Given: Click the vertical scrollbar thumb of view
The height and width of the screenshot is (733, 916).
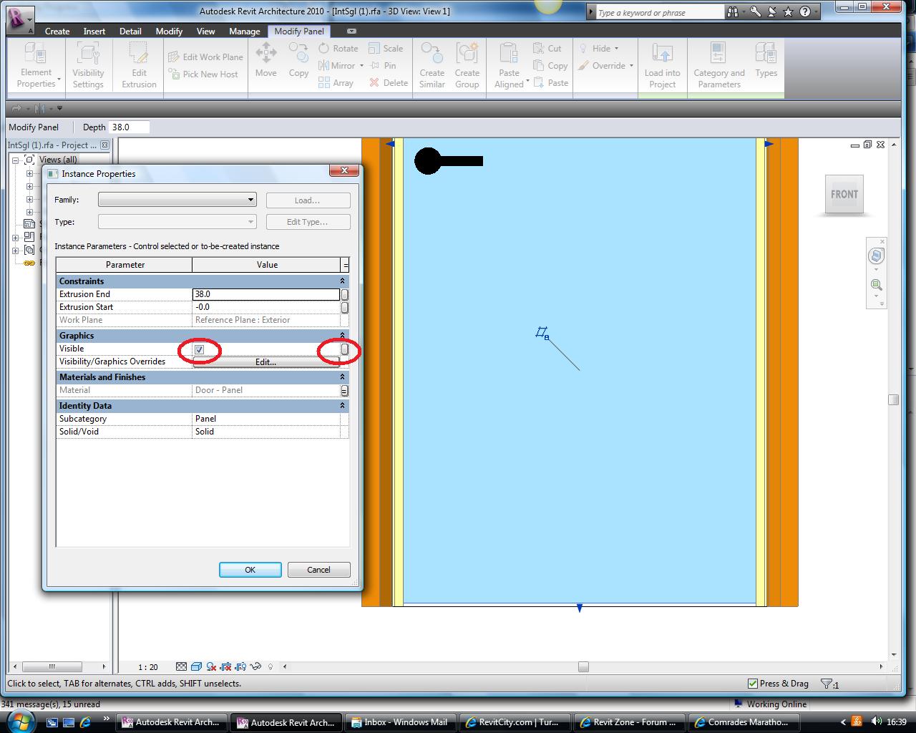Looking at the screenshot, I should [x=893, y=399].
